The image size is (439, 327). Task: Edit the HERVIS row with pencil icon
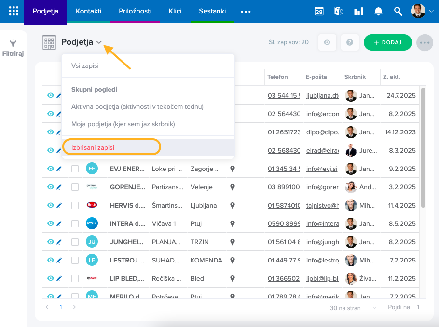(x=59, y=205)
